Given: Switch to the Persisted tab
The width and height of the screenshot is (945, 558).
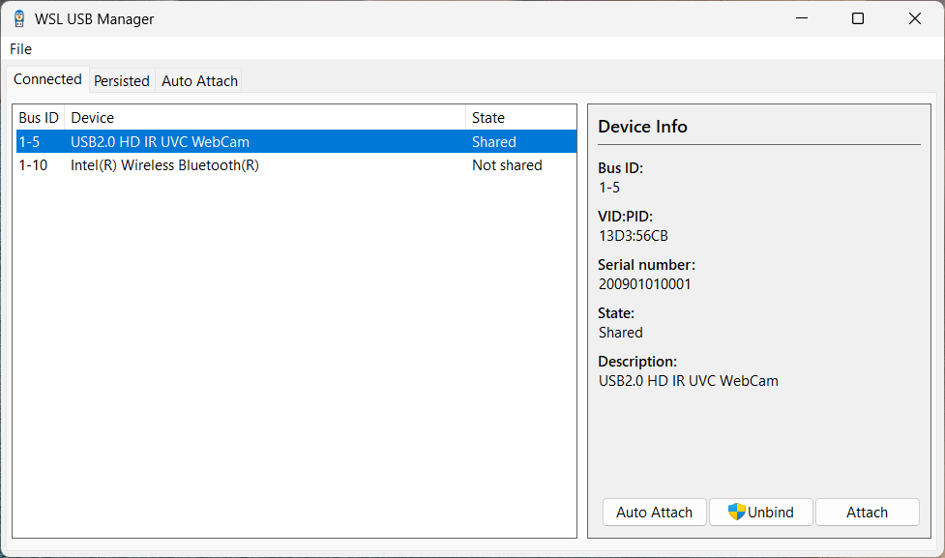Looking at the screenshot, I should (x=122, y=81).
